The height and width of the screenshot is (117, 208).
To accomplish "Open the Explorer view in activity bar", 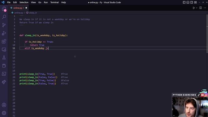I will 4,9.
